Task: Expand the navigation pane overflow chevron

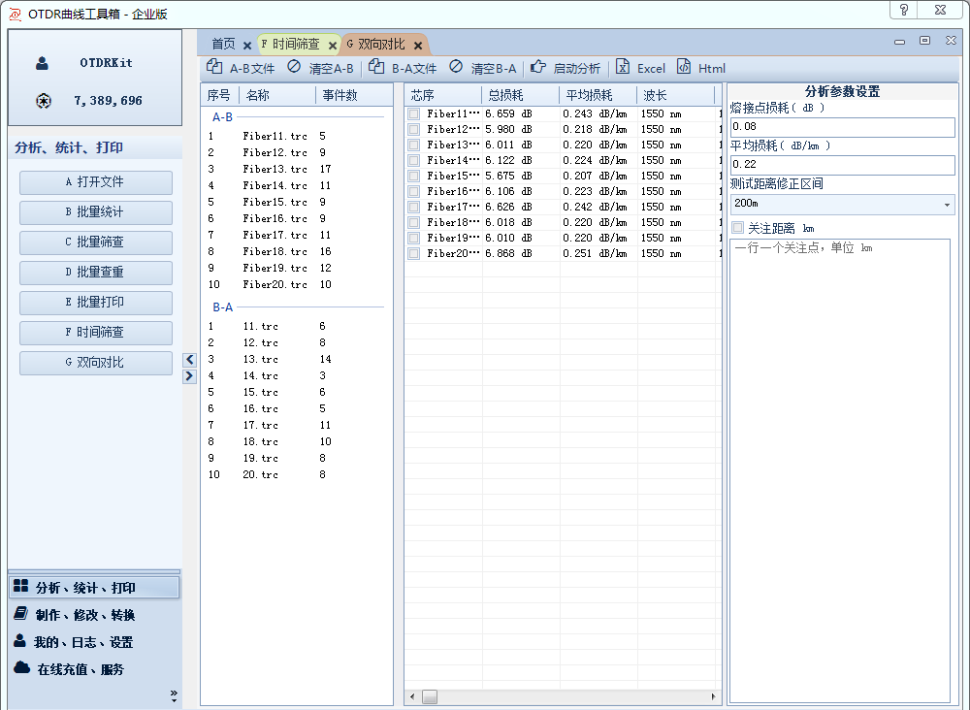Action: 174,694
